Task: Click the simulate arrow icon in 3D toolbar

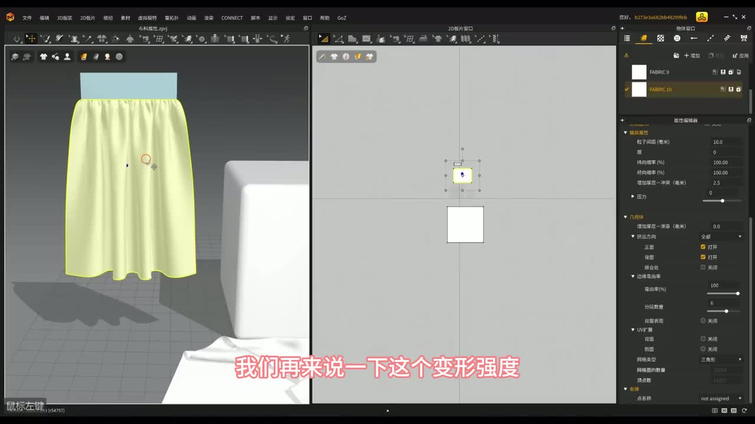Action: click(x=17, y=39)
